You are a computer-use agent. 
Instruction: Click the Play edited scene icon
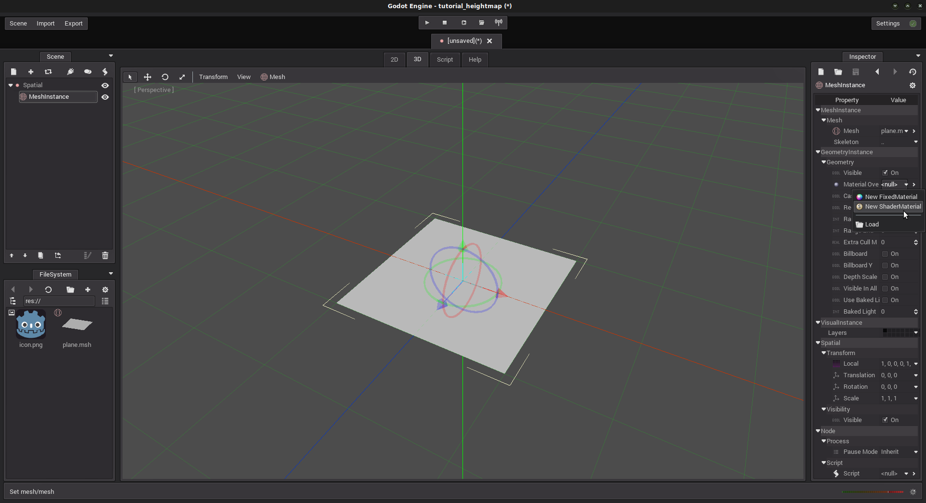point(463,23)
